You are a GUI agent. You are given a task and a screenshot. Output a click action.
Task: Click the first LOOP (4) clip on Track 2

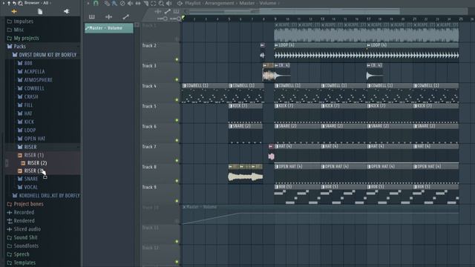point(320,52)
